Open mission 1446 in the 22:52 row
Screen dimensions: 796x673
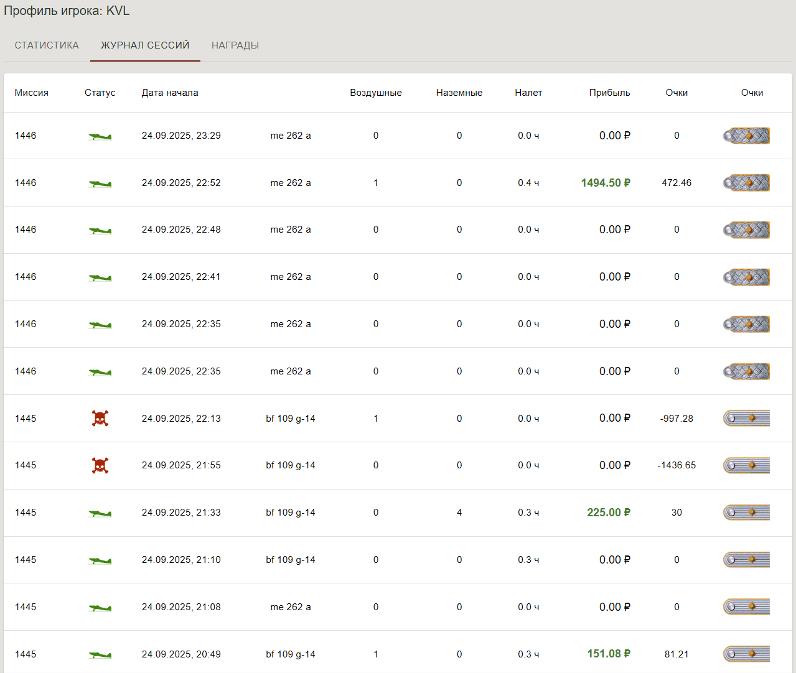pyautogui.click(x=26, y=183)
